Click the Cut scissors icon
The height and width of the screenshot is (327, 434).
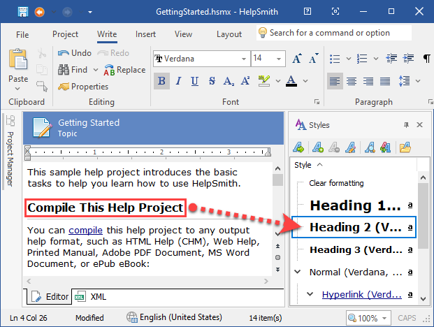(42, 53)
